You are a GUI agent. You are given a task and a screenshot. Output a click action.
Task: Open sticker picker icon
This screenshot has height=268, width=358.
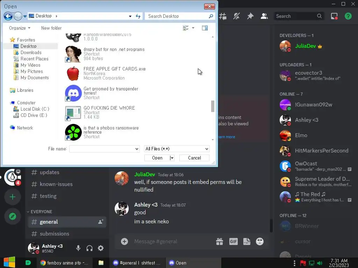click(x=247, y=241)
